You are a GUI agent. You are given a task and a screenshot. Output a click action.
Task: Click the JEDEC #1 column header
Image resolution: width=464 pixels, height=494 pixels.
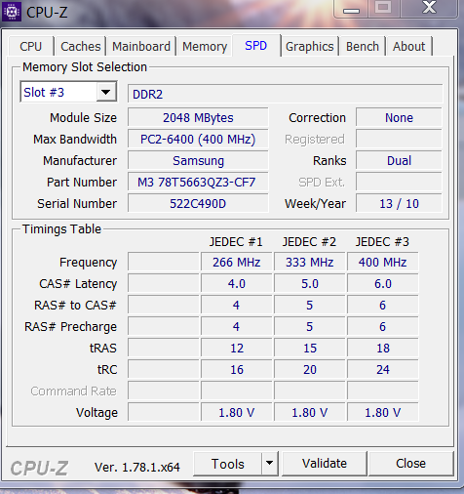pyautogui.click(x=236, y=242)
